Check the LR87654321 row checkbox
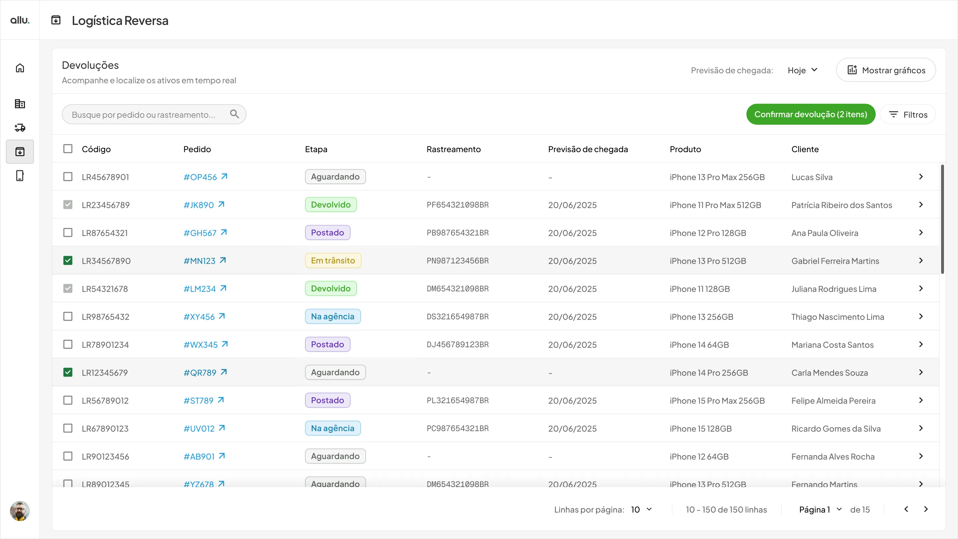 point(68,233)
